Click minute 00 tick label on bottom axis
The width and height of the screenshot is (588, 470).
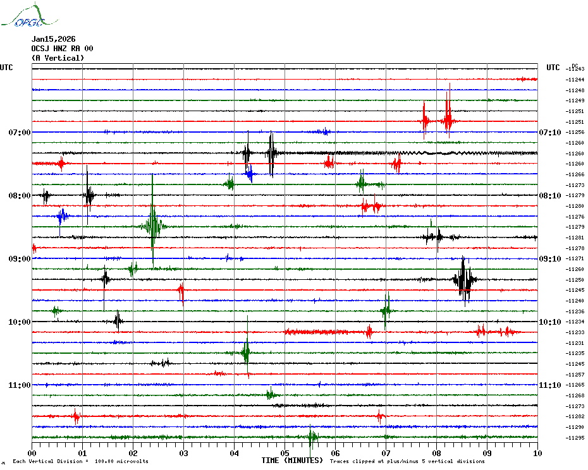pos(32,453)
